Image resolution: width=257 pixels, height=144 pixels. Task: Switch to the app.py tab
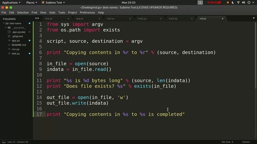[80, 19]
